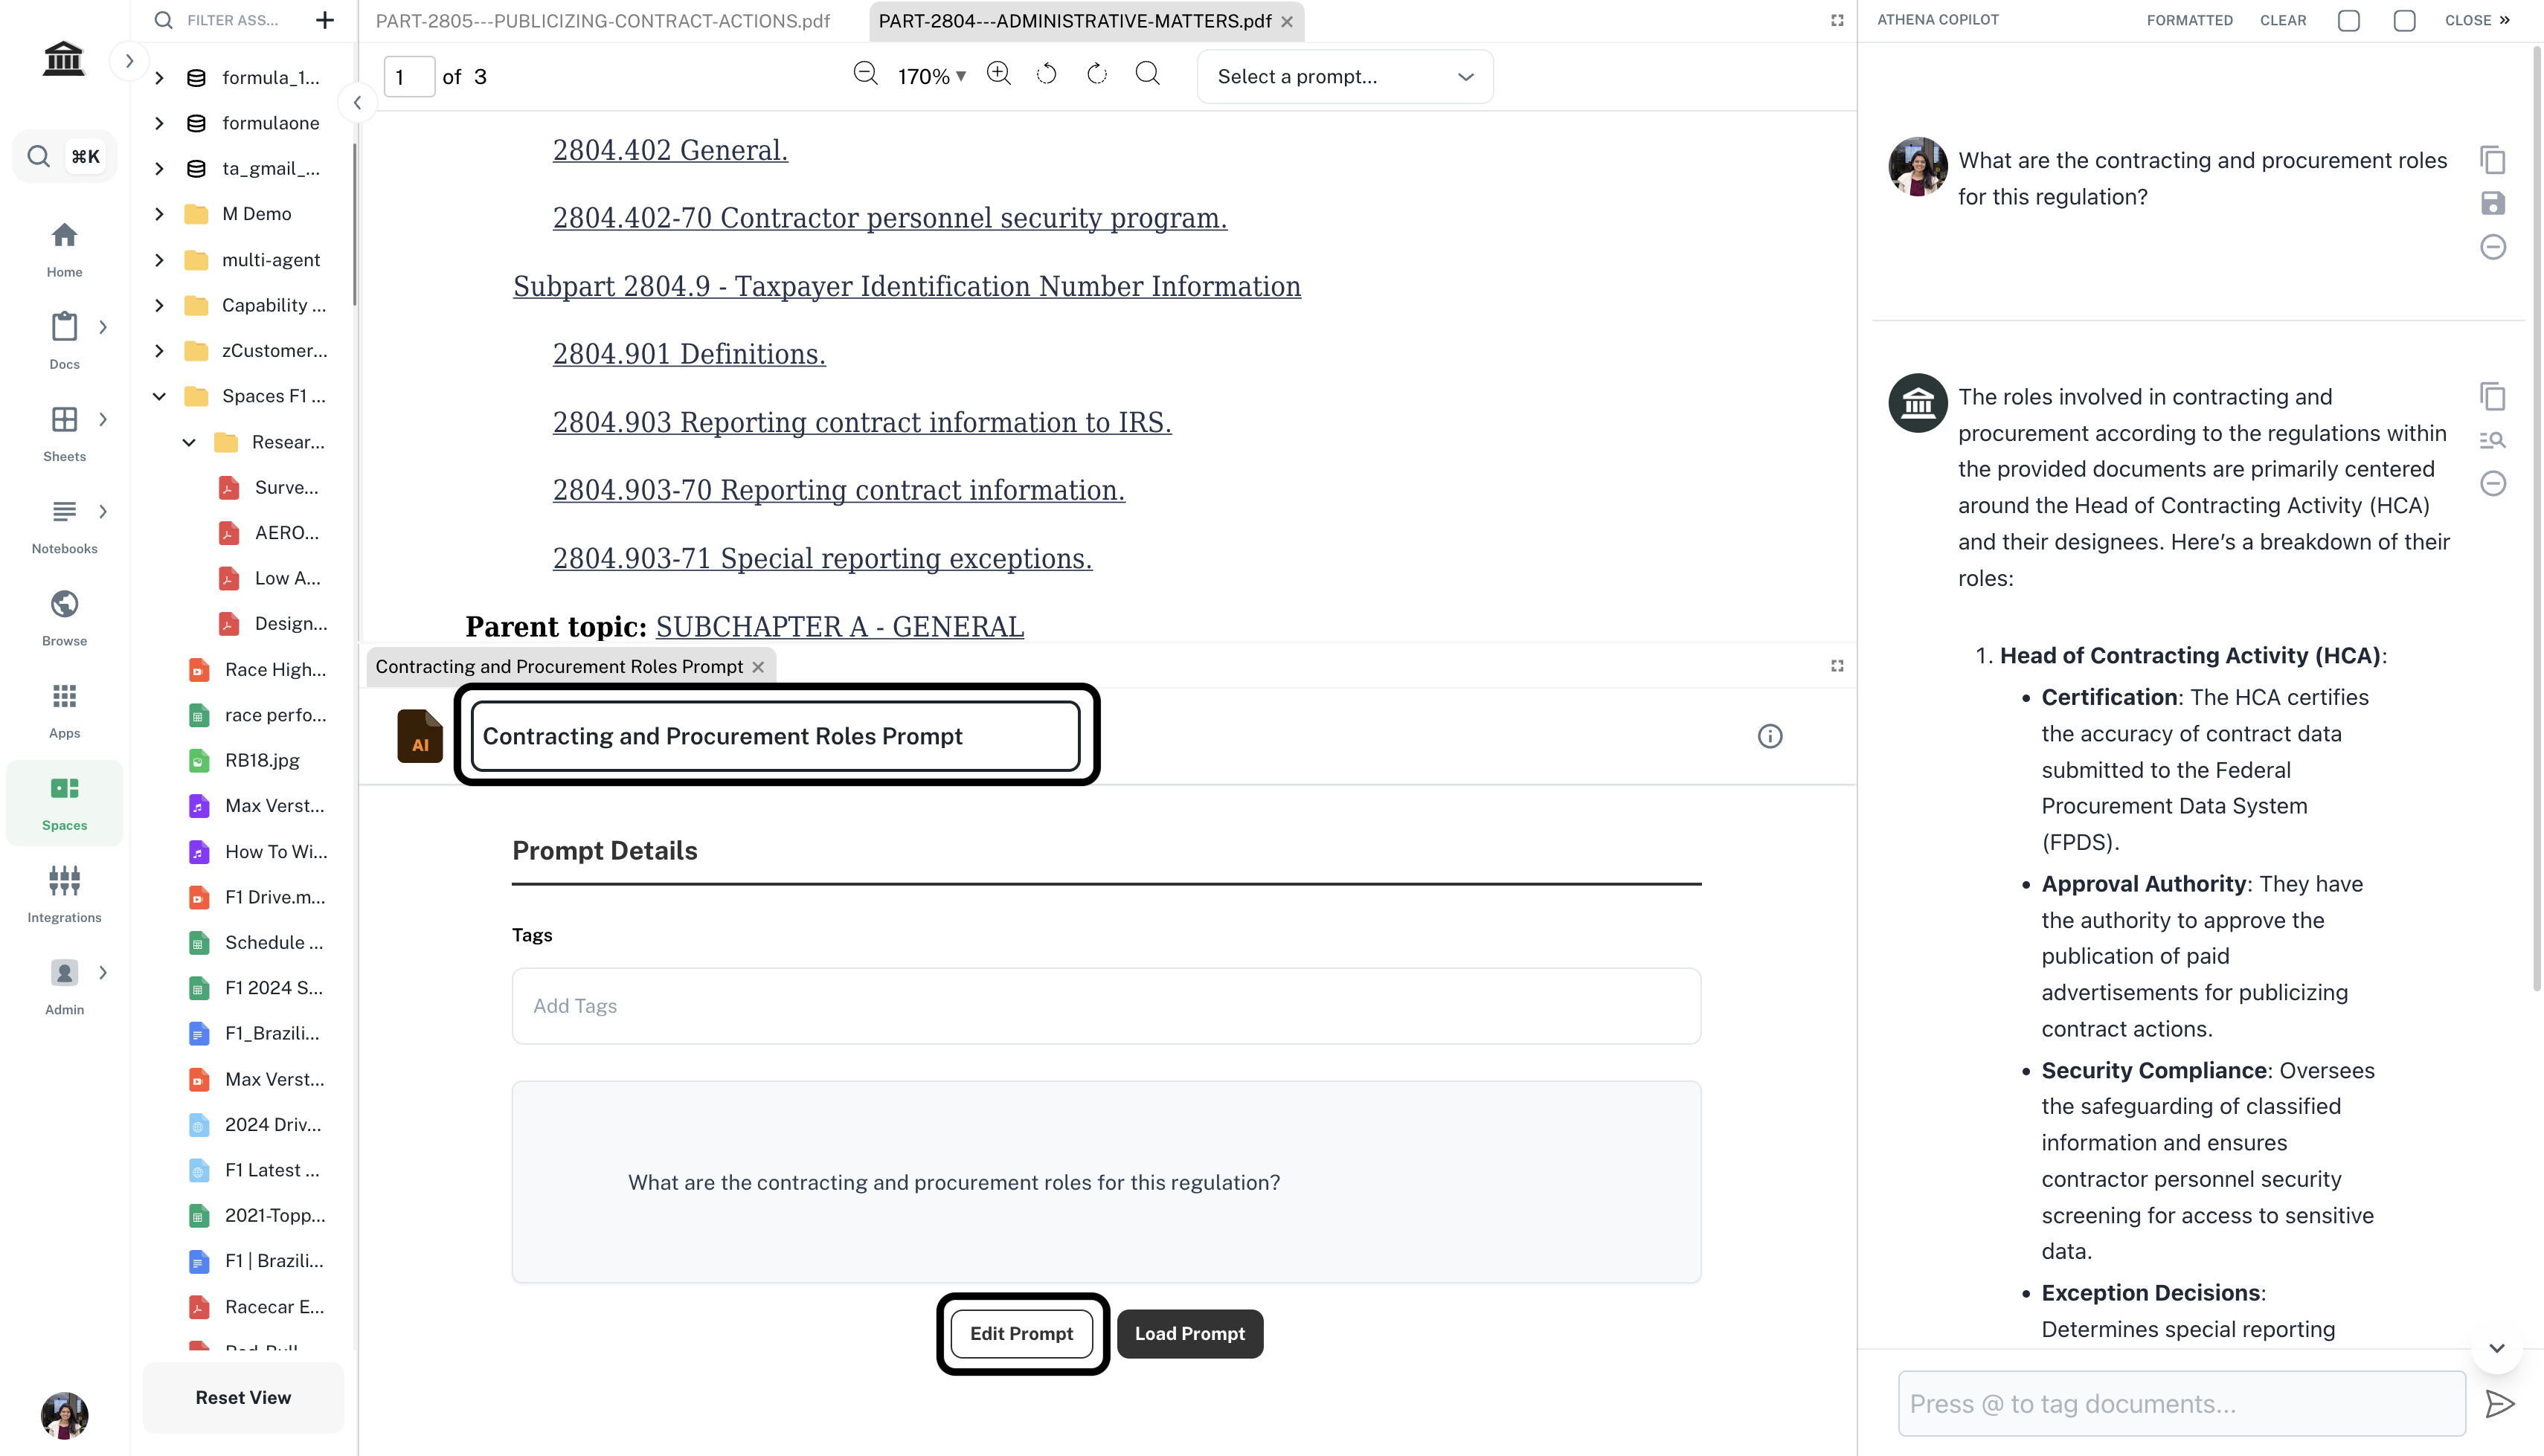Screen dimensions: 2544x1456
Task: Click the Add Tags input field
Action: click(1105, 1006)
